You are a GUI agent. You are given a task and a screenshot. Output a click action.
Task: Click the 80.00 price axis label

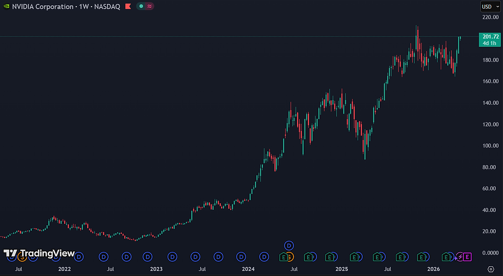(489, 167)
